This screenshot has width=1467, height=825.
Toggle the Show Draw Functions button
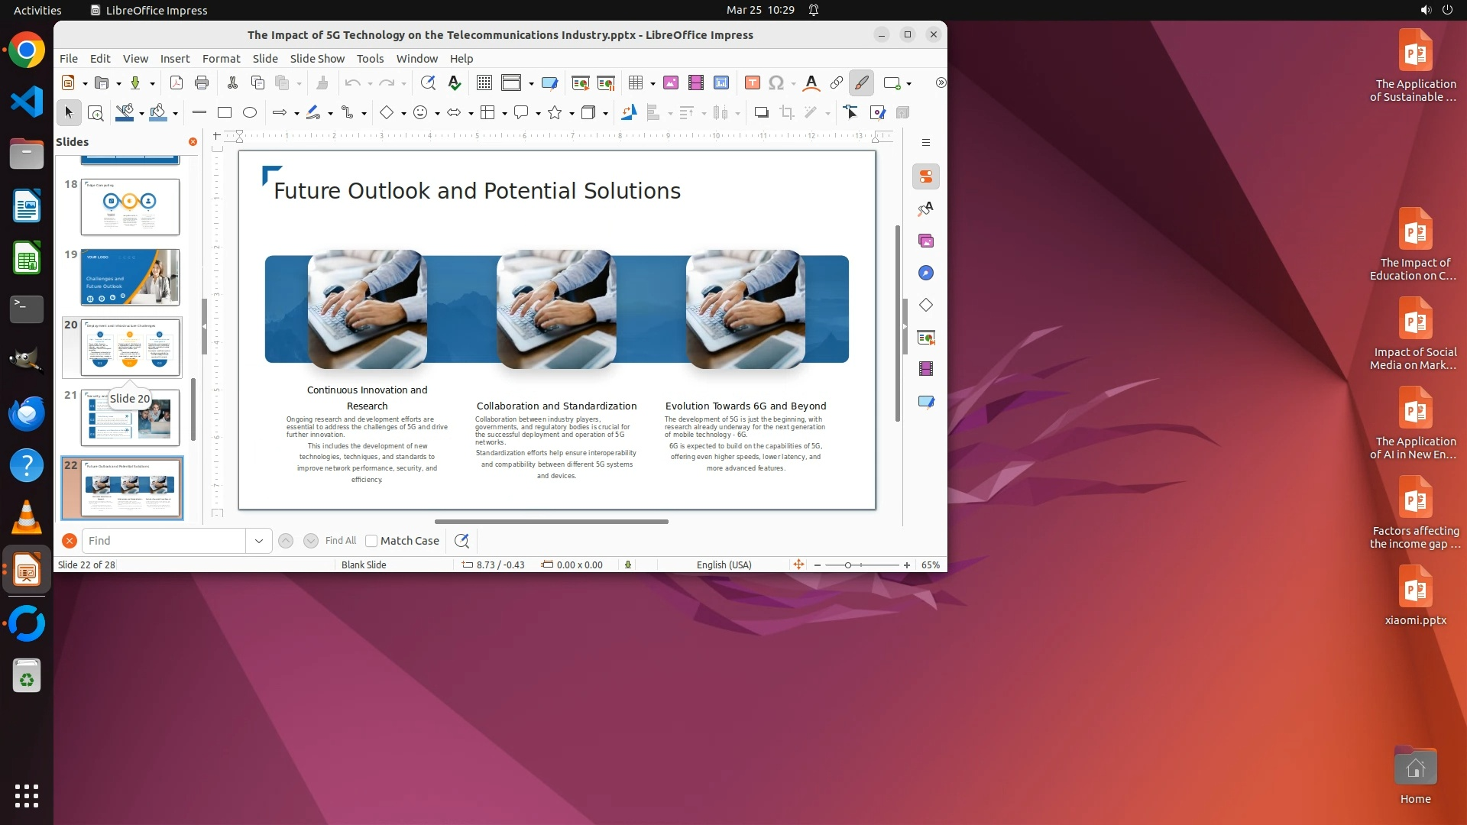pyautogui.click(x=861, y=82)
